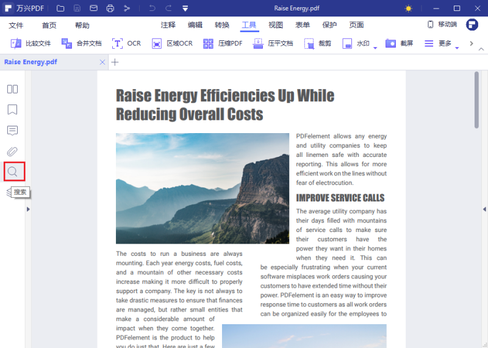Send PDF by email icon
The height and width of the screenshot is (348, 488).
pyautogui.click(x=93, y=9)
